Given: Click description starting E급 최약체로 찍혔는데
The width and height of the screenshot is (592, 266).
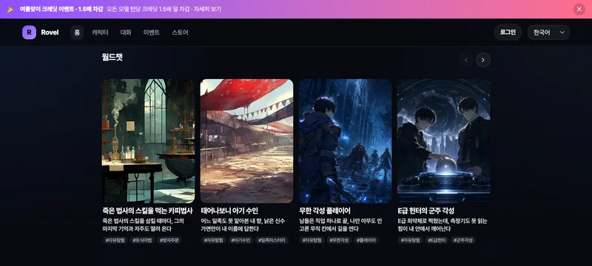Looking at the screenshot, I should 443,225.
